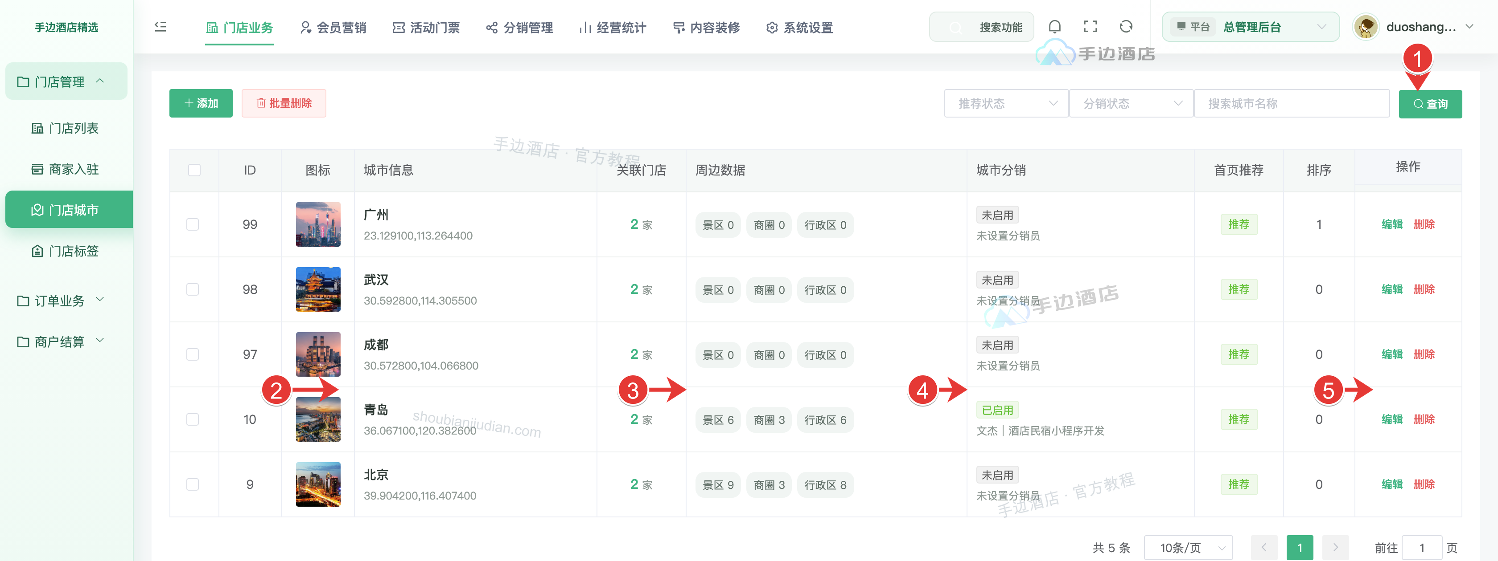The image size is (1498, 561).
Task: Open the 分销状态 dropdown
Action: click(1131, 103)
